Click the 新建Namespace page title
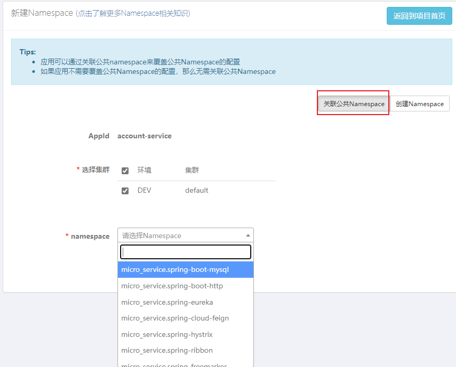Image resolution: width=456 pixels, height=367 pixels. coord(42,13)
